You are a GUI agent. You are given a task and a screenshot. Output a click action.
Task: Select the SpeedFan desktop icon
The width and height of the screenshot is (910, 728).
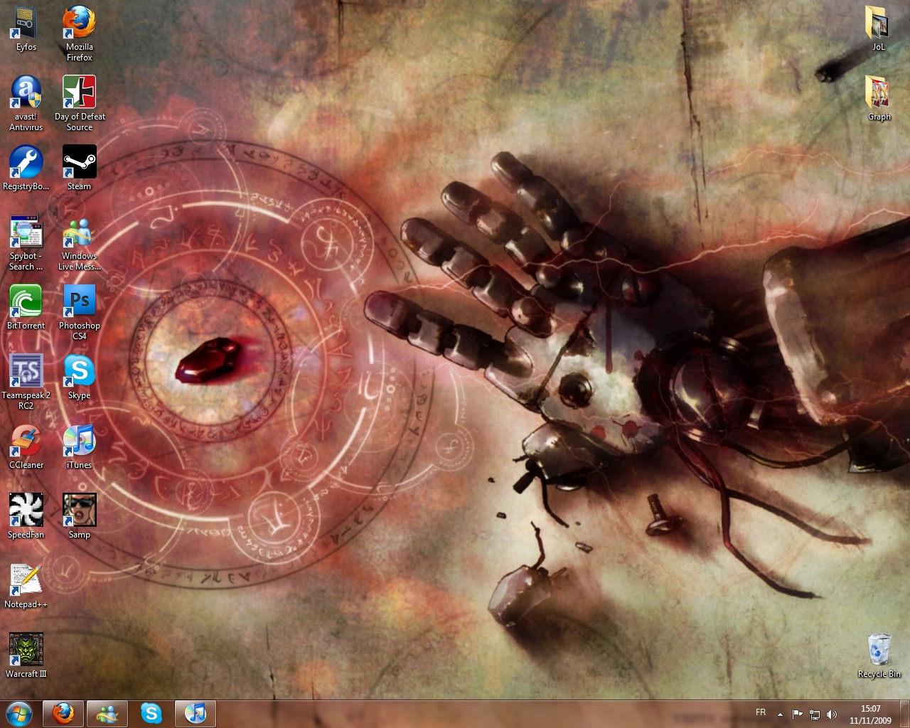26,516
